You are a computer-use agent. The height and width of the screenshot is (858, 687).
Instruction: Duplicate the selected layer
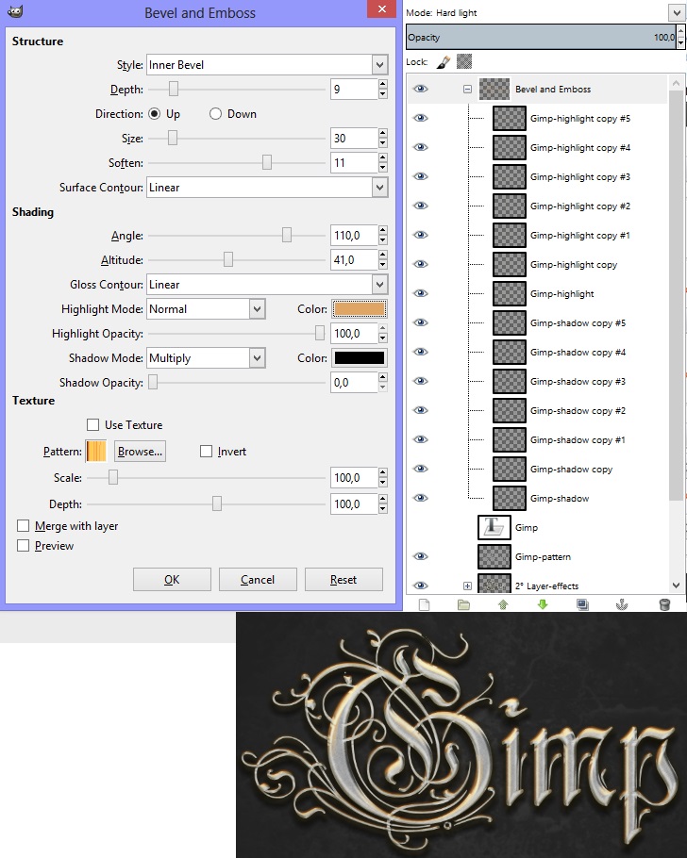click(582, 604)
